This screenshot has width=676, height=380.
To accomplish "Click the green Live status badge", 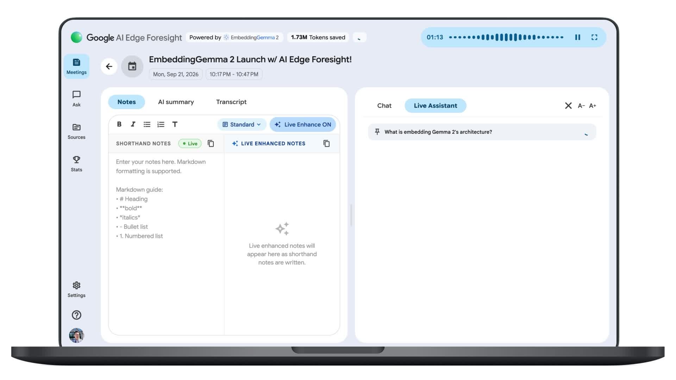I will (190, 144).
